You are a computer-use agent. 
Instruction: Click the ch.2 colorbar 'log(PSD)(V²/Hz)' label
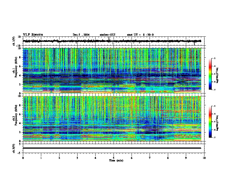coord(217,123)
